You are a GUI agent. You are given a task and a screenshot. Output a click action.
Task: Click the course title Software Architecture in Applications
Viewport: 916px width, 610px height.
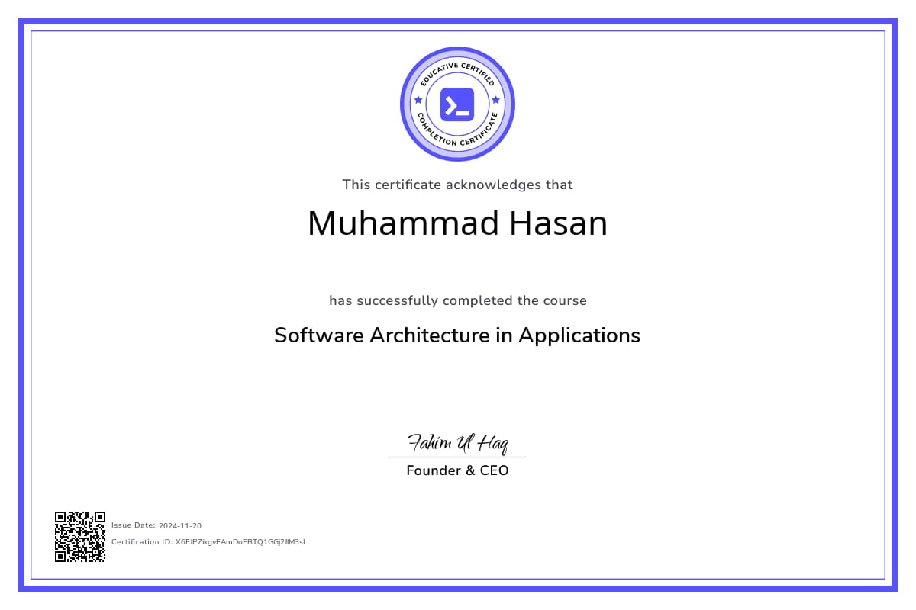click(x=457, y=335)
